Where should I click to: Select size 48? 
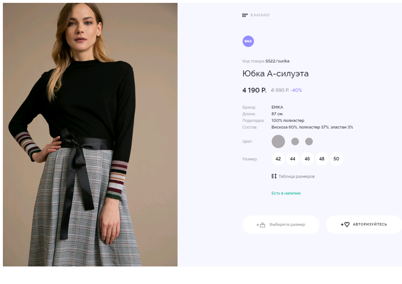pyautogui.click(x=322, y=159)
